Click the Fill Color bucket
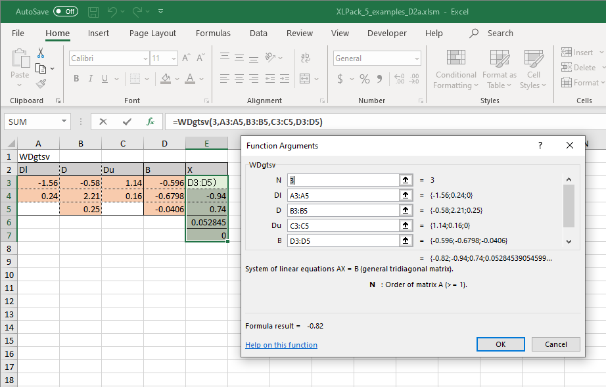Screen dimensions: 606x387 166,79
